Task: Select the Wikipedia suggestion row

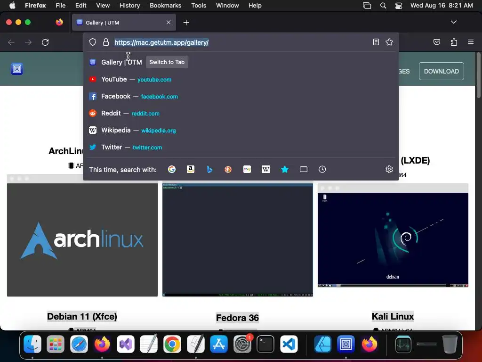Action: (x=241, y=130)
